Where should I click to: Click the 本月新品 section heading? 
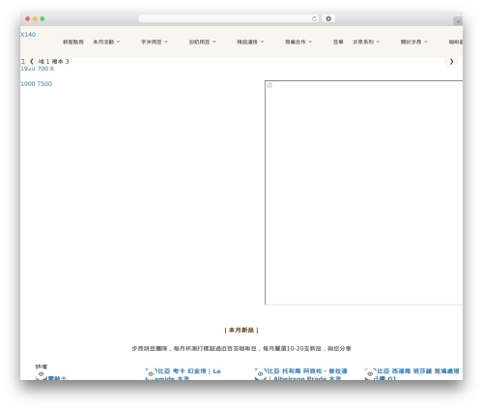[x=241, y=330]
